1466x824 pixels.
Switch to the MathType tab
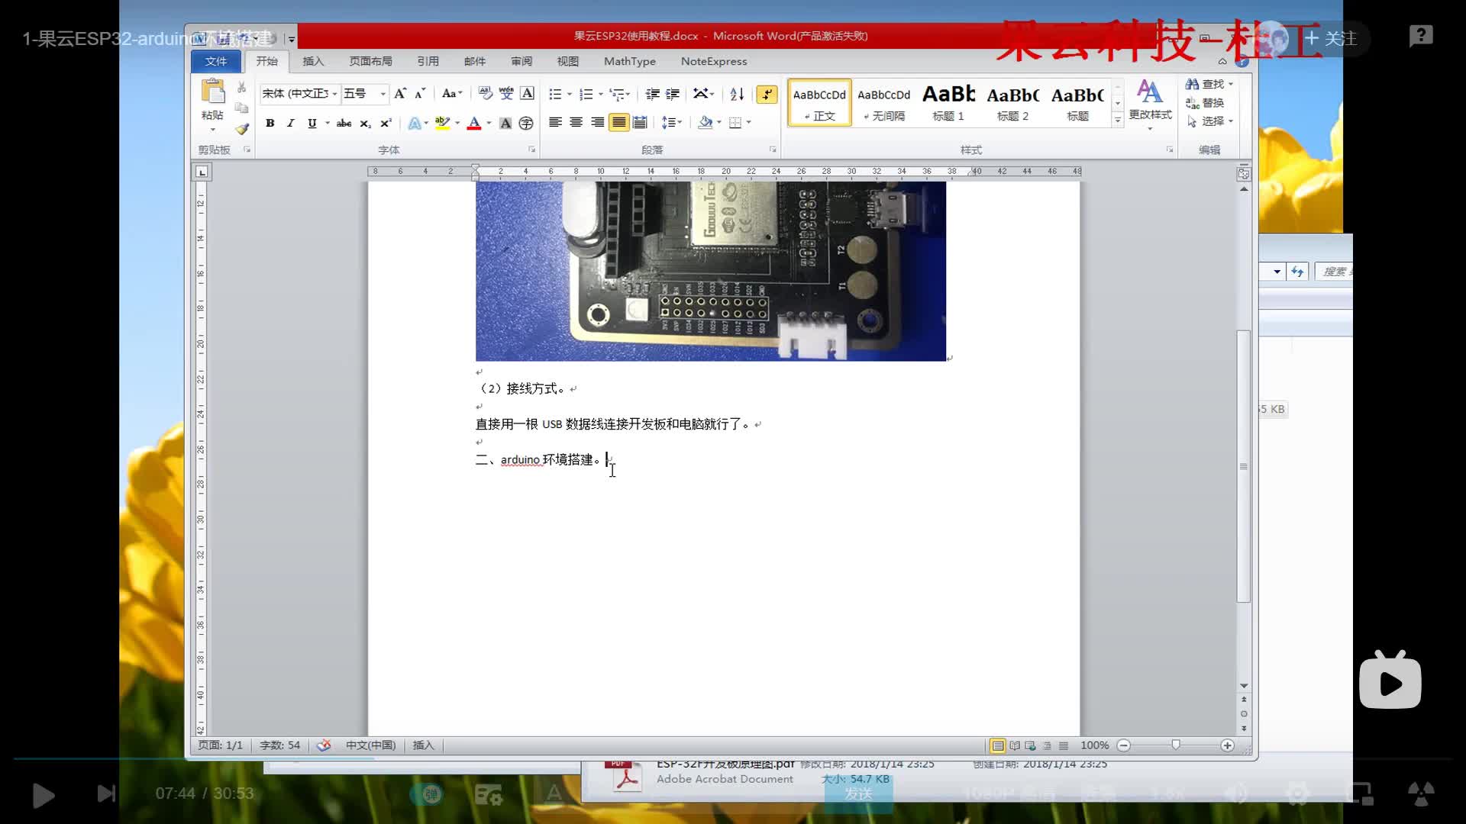[630, 61]
